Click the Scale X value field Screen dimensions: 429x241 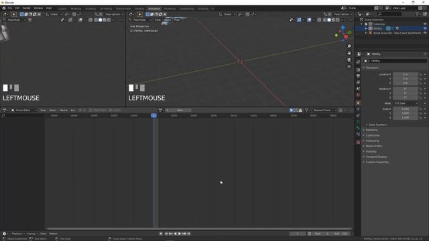point(406,109)
